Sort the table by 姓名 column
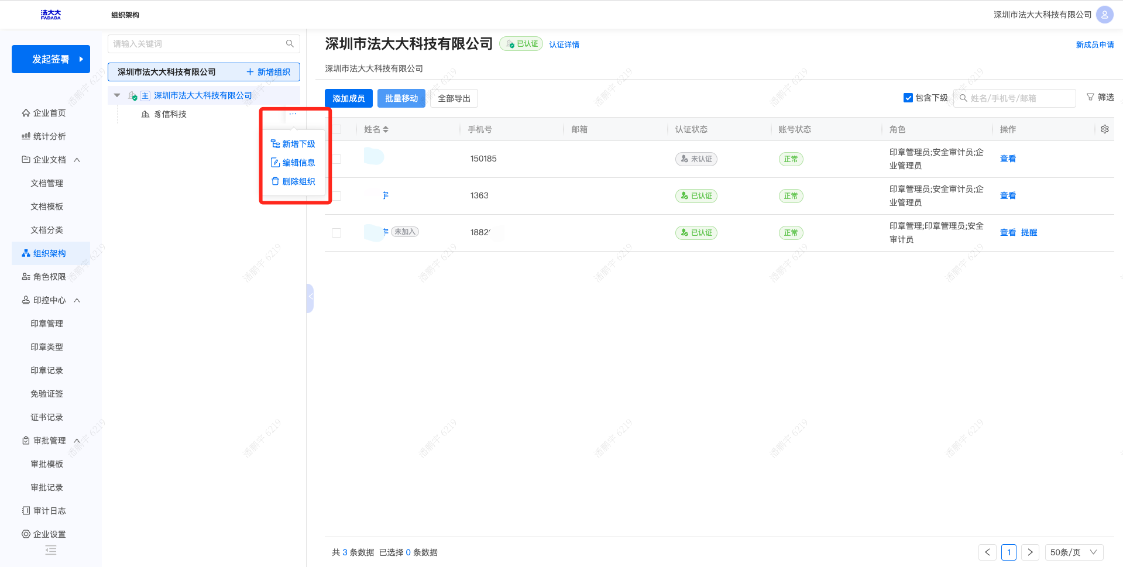 point(386,129)
